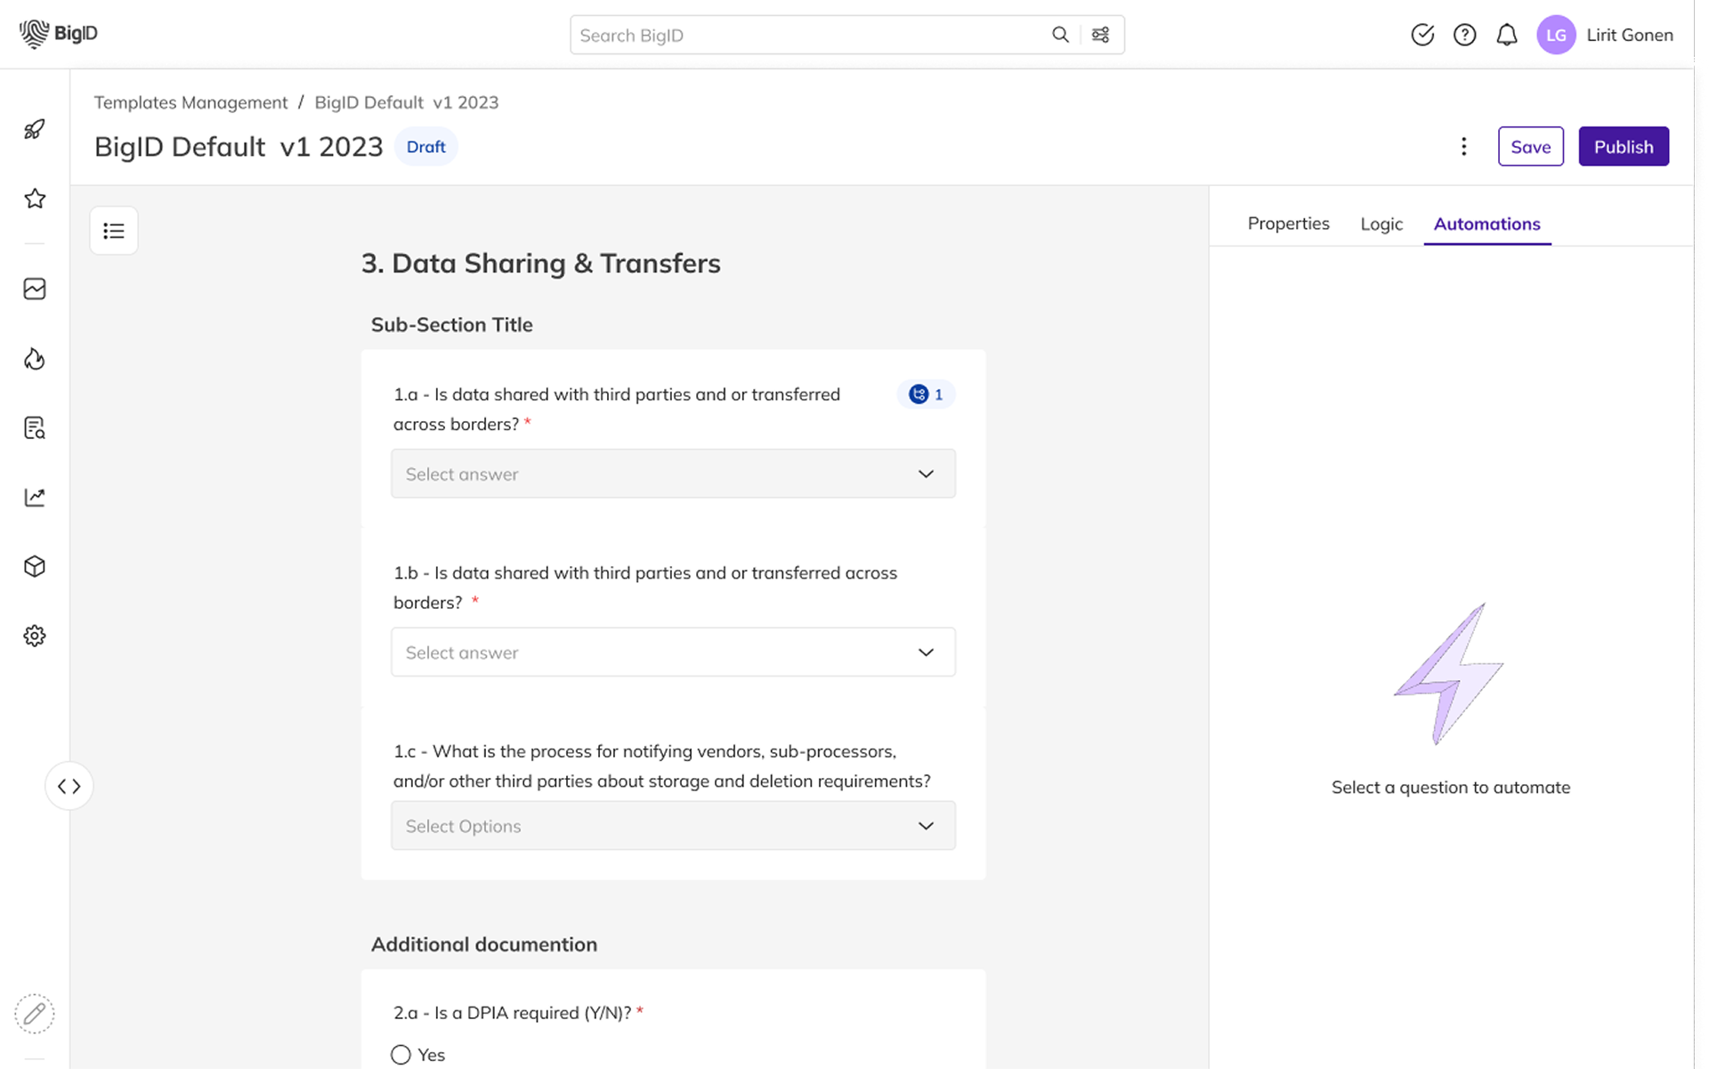Open the cube icon in sidebar
This screenshot has width=1709, height=1069.
click(35, 566)
